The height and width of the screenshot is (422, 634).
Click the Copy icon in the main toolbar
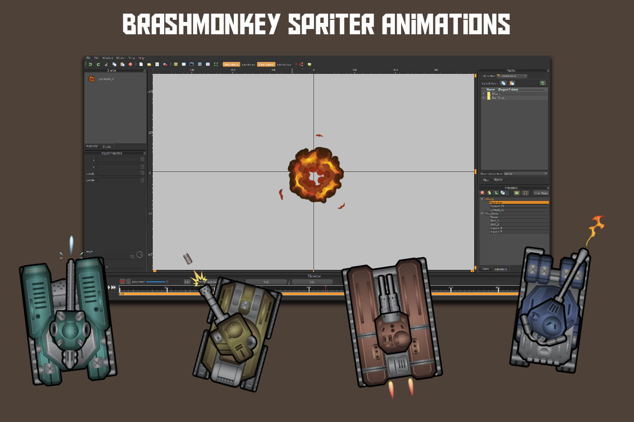114,65
